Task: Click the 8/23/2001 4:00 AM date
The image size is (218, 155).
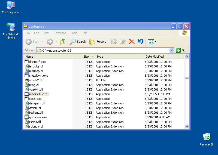Action: pos(158,117)
